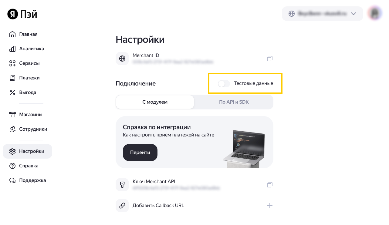Viewport: 389px width, 225px height.
Task: Open the user avatar menu
Action: (x=374, y=14)
